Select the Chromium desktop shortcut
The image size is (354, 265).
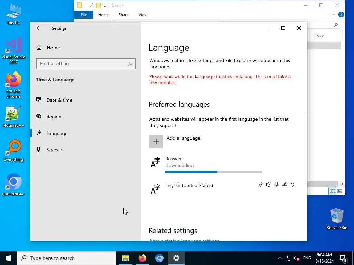point(13,185)
